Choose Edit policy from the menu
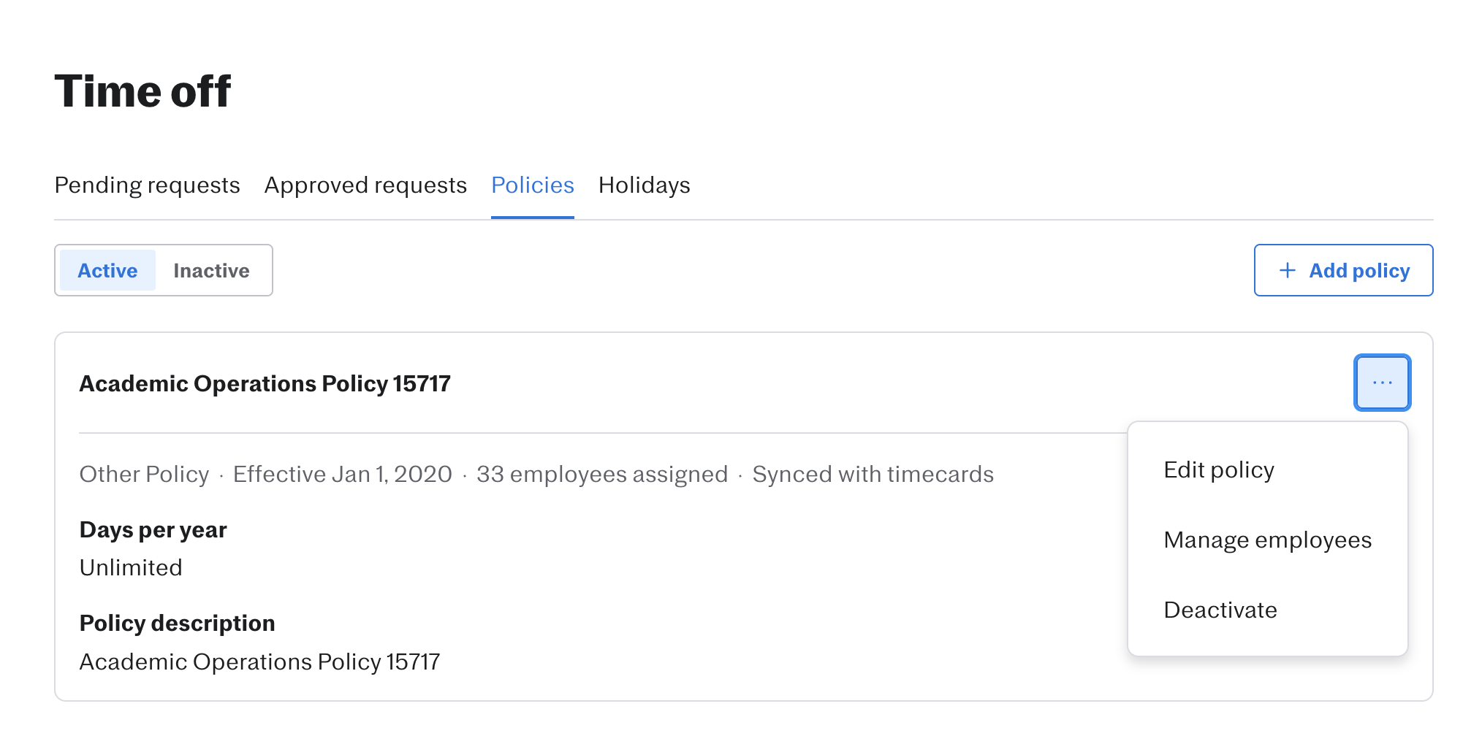Image resolution: width=1482 pixels, height=736 pixels. [1218, 469]
